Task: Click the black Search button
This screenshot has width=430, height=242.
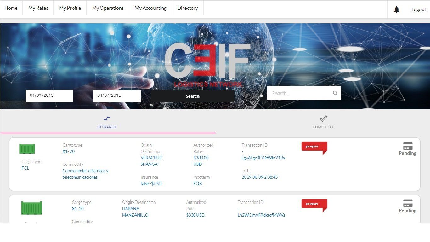Action: pyautogui.click(x=193, y=96)
